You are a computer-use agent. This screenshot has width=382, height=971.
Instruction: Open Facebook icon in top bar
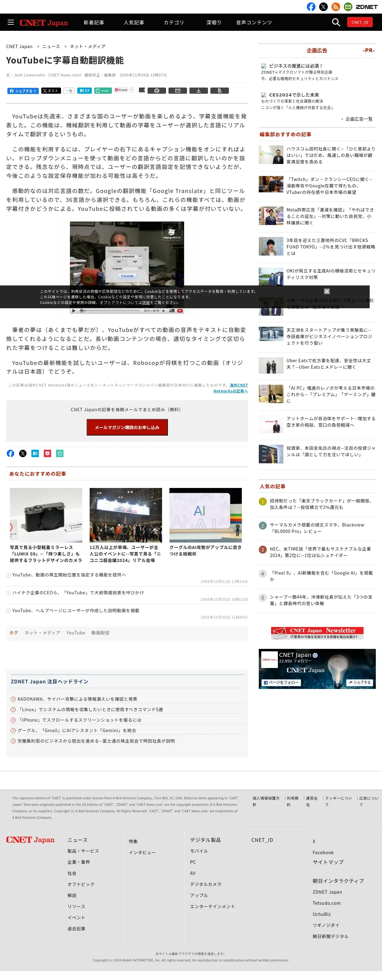pyautogui.click(x=311, y=7)
